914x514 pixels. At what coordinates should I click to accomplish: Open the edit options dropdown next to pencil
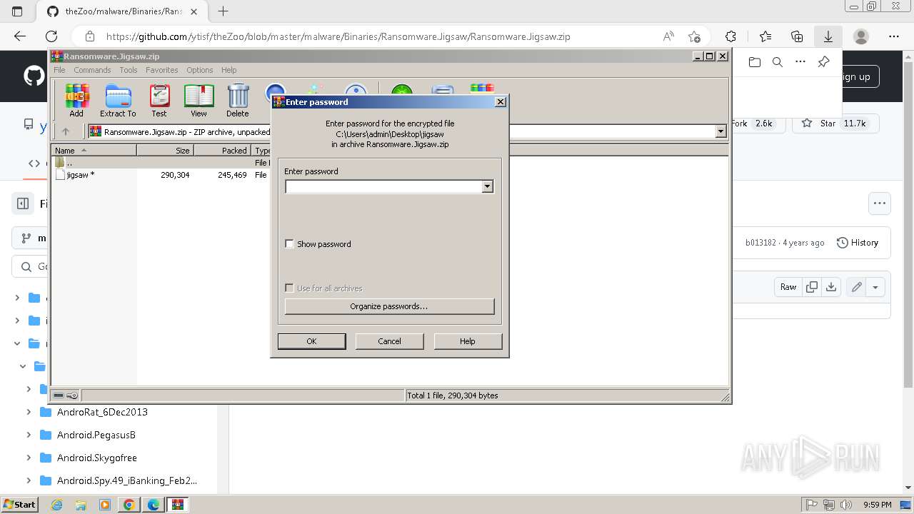(875, 287)
